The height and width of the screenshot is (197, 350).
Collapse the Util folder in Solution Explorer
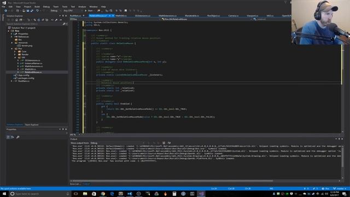click(15, 57)
